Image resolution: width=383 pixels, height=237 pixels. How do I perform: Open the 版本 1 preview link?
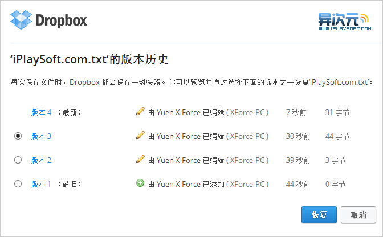tap(41, 184)
